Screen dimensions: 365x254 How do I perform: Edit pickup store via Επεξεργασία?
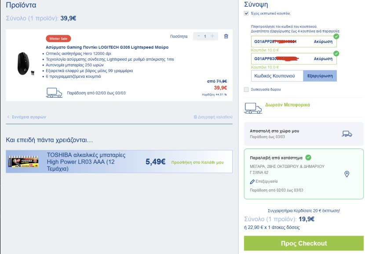pyautogui.click(x=264, y=181)
